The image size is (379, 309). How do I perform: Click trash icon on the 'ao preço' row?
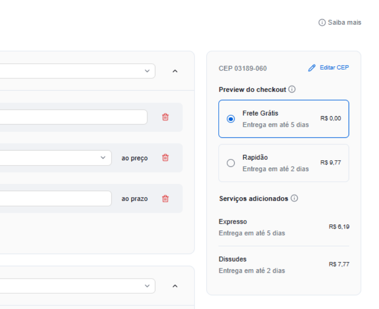pos(165,158)
